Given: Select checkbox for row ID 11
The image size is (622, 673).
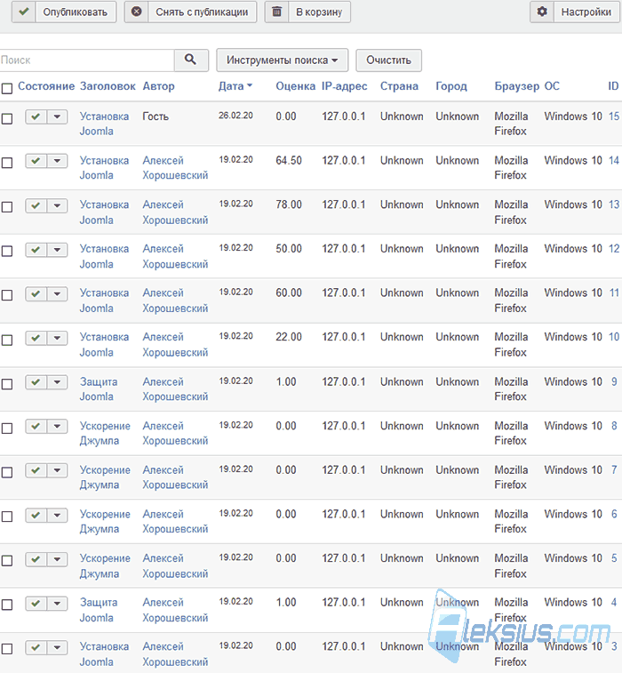Looking at the screenshot, I should point(7,295).
